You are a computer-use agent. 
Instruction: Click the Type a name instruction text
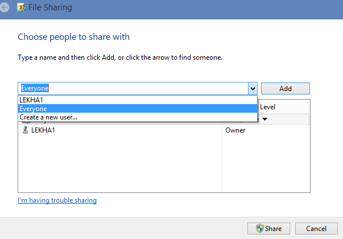point(120,57)
